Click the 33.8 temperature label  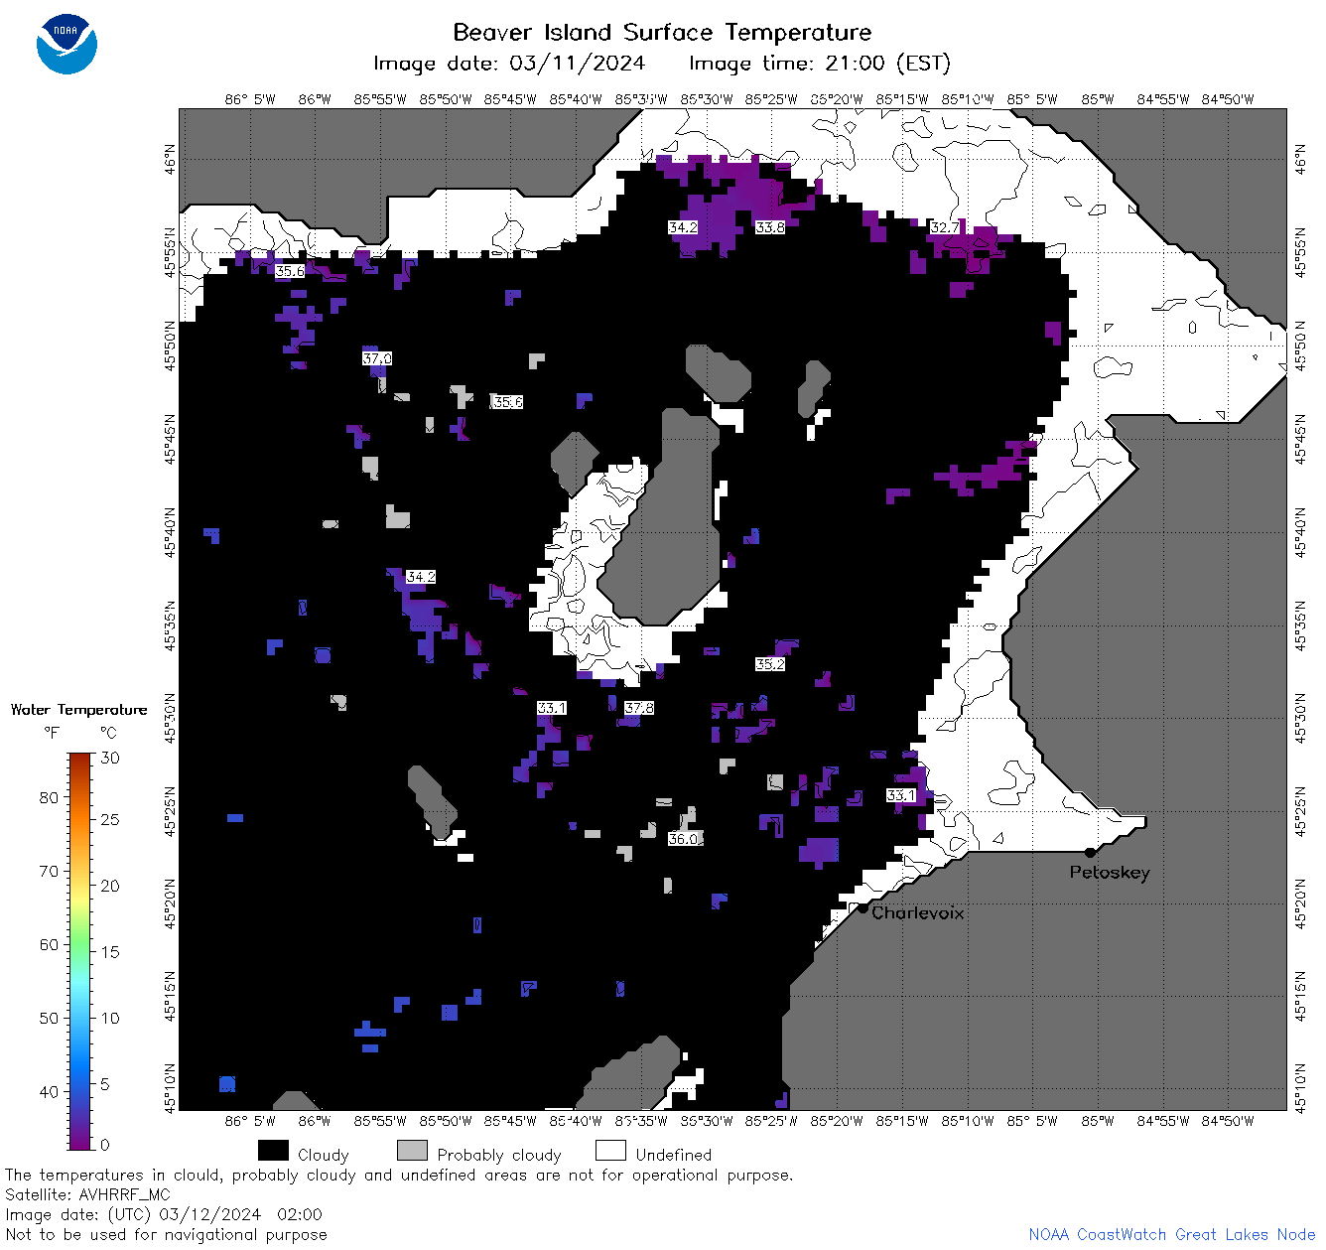[770, 227]
